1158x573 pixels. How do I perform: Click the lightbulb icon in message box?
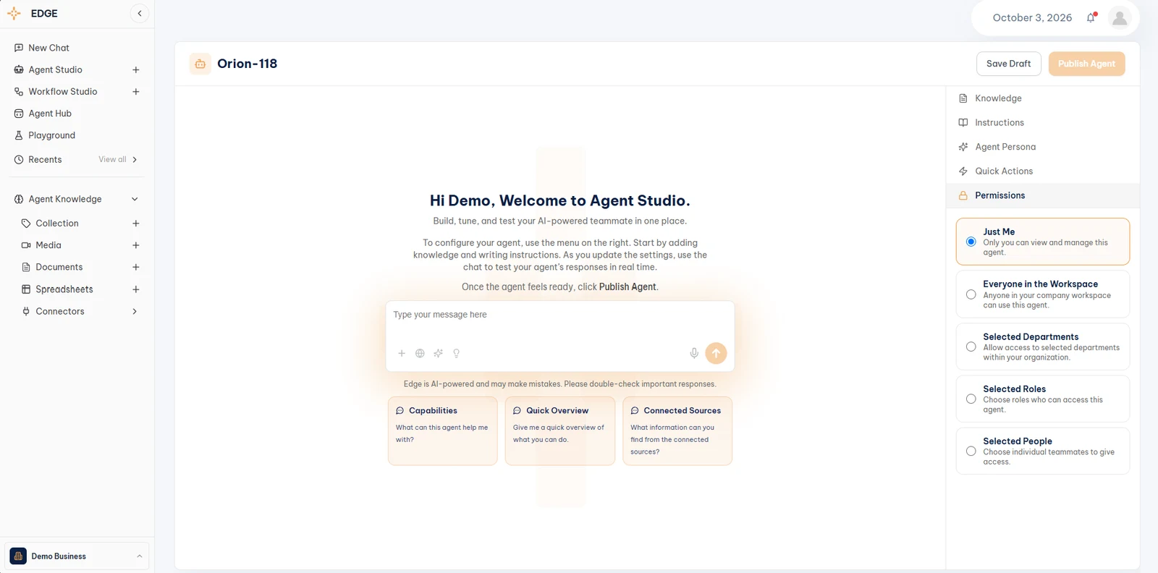[456, 354]
